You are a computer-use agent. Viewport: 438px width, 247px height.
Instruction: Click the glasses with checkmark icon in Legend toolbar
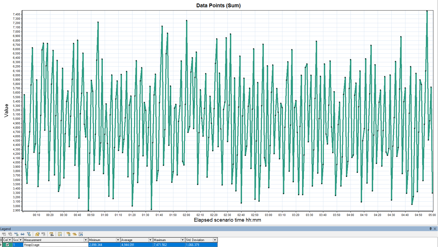[x=16, y=234]
